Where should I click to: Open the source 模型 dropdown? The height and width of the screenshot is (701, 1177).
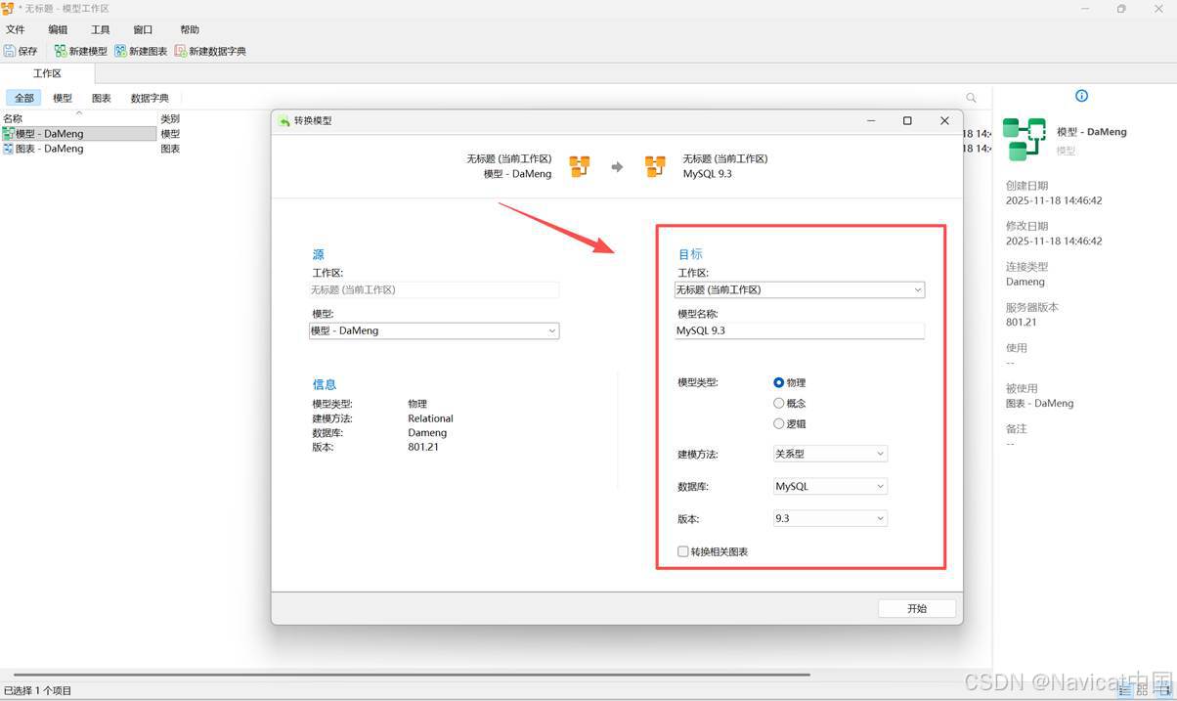434,330
